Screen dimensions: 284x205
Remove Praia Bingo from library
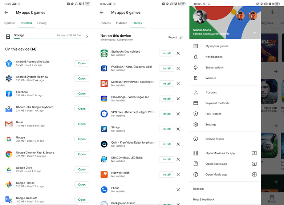click(x=178, y=99)
